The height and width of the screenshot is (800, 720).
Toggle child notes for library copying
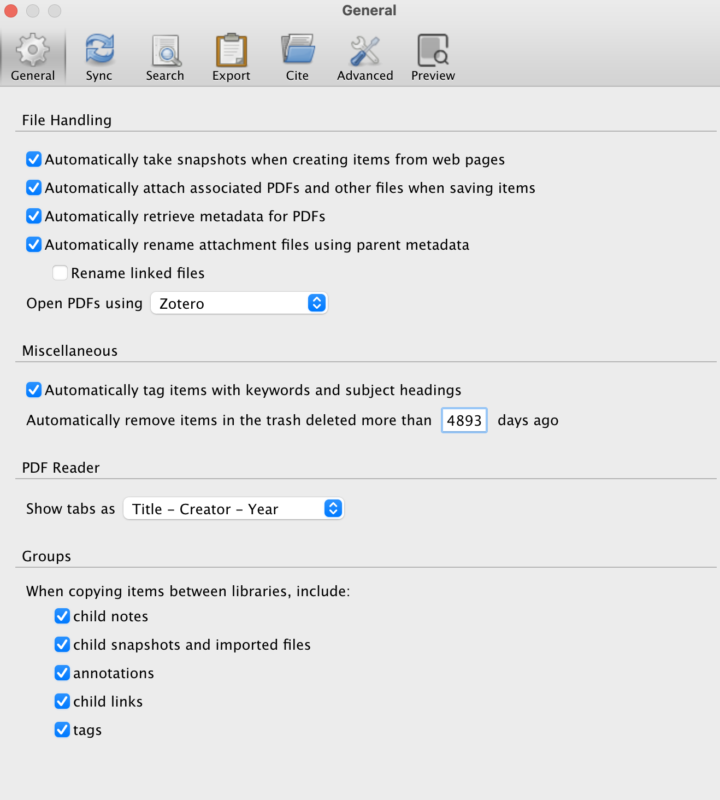tap(62, 616)
